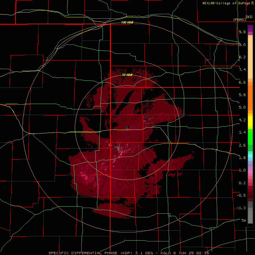Viewport: 255px width, 255px height.
Task: Click the 6.6 scale value
Action: [x=242, y=82]
